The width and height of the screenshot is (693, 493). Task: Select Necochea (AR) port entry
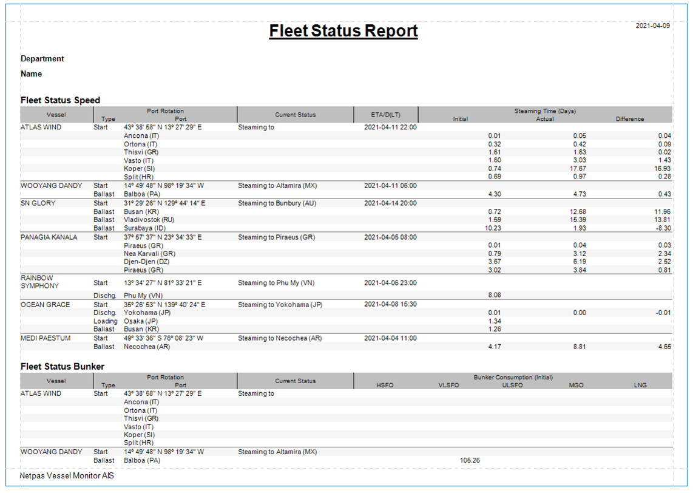[147, 347]
